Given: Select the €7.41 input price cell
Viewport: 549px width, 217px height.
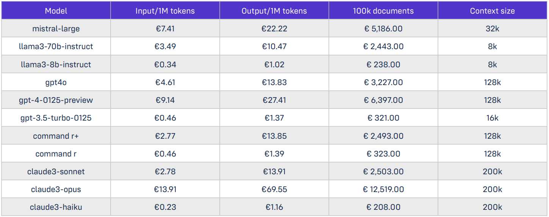Looking at the screenshot, I should 165,29.
